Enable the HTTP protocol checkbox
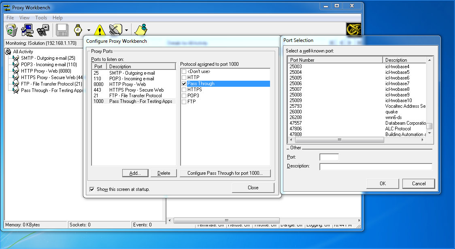The width and height of the screenshot is (455, 249). [x=184, y=77]
